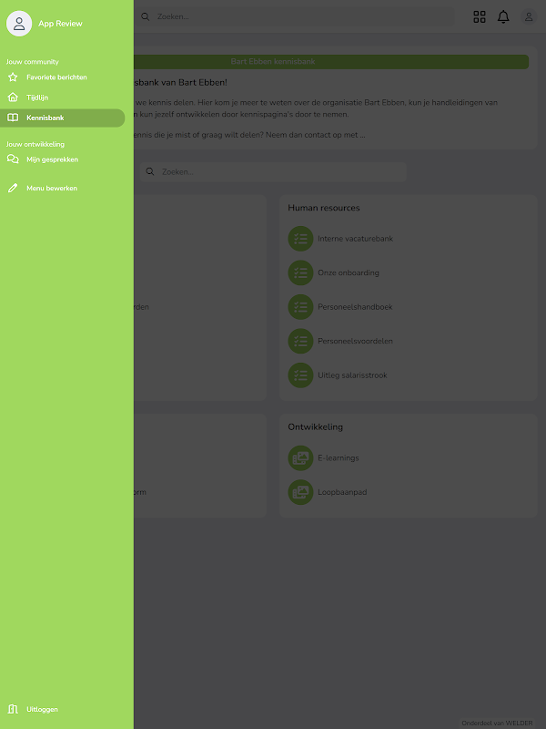Screen dimensions: 546x729
Task: Open Interne vacaturebank link
Action: point(355,239)
